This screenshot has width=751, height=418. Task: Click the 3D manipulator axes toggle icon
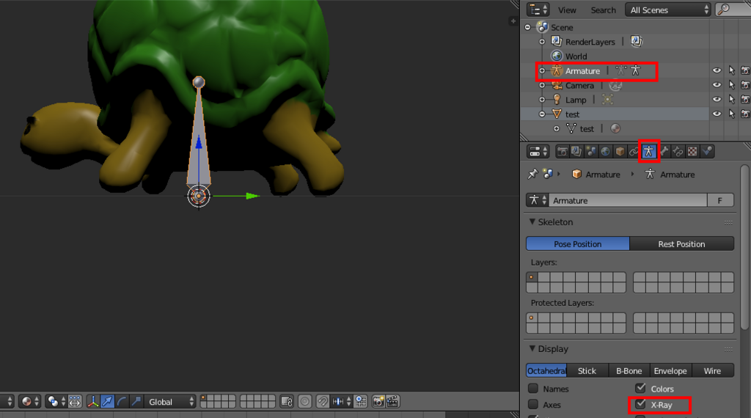tap(93, 401)
